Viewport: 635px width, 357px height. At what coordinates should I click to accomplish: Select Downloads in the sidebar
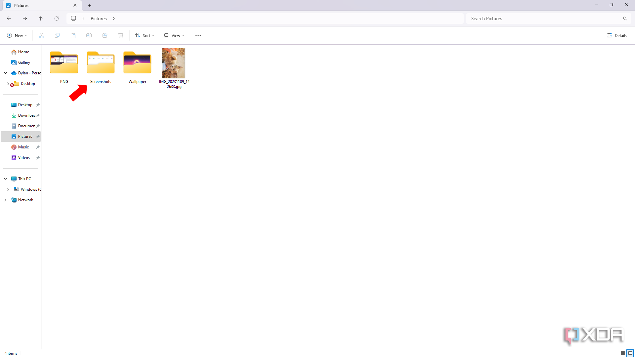27,115
